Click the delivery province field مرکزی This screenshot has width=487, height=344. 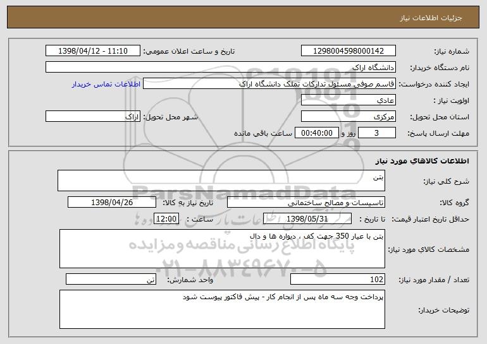coord(348,117)
